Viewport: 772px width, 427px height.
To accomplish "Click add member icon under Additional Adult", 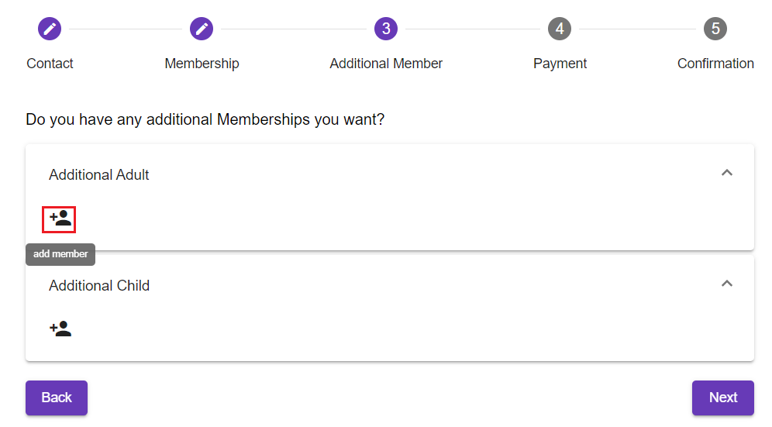I will (60, 219).
